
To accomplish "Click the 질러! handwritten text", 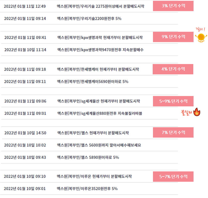I will [201, 29].
